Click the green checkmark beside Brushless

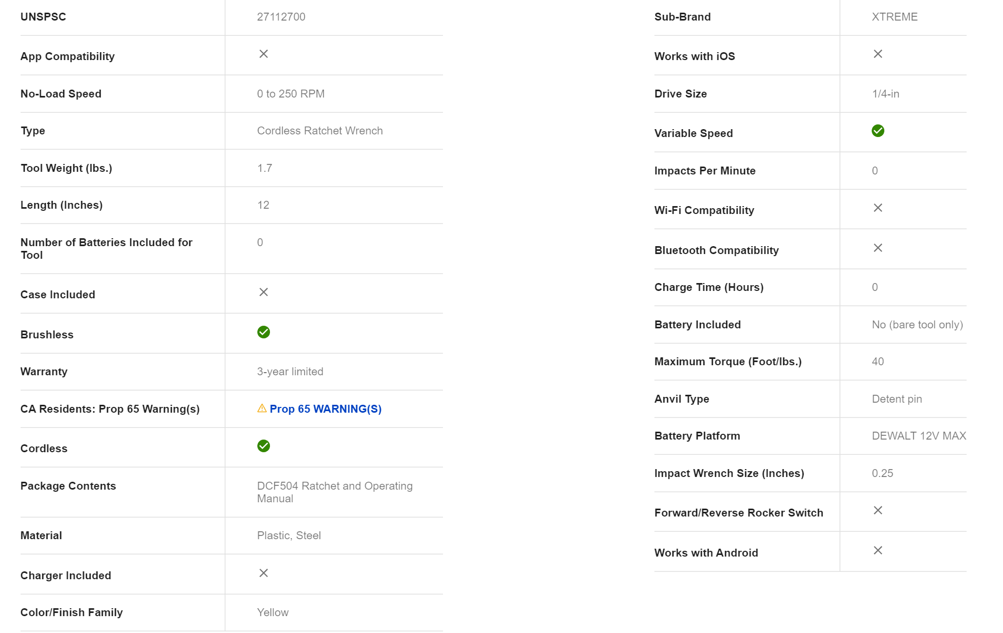[263, 332]
